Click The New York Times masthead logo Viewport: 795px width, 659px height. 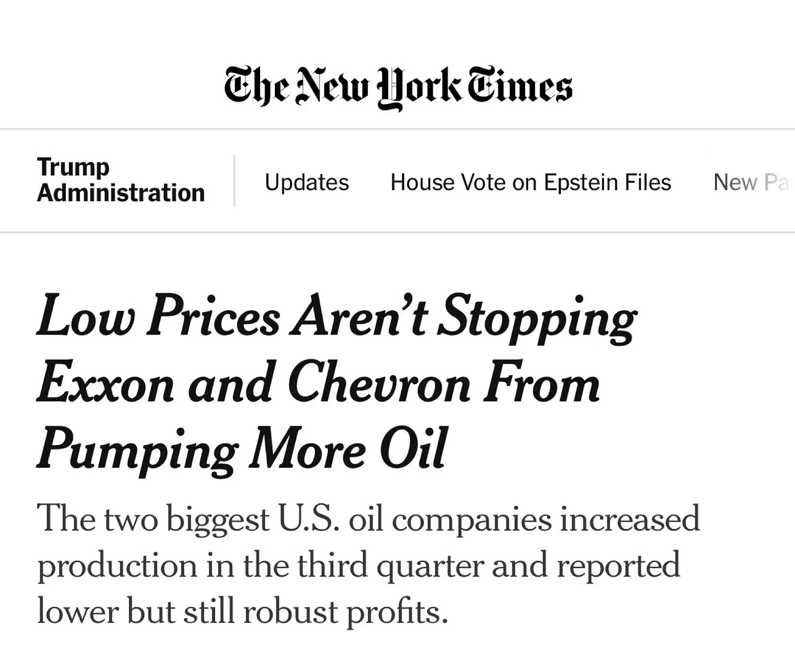[x=397, y=87]
